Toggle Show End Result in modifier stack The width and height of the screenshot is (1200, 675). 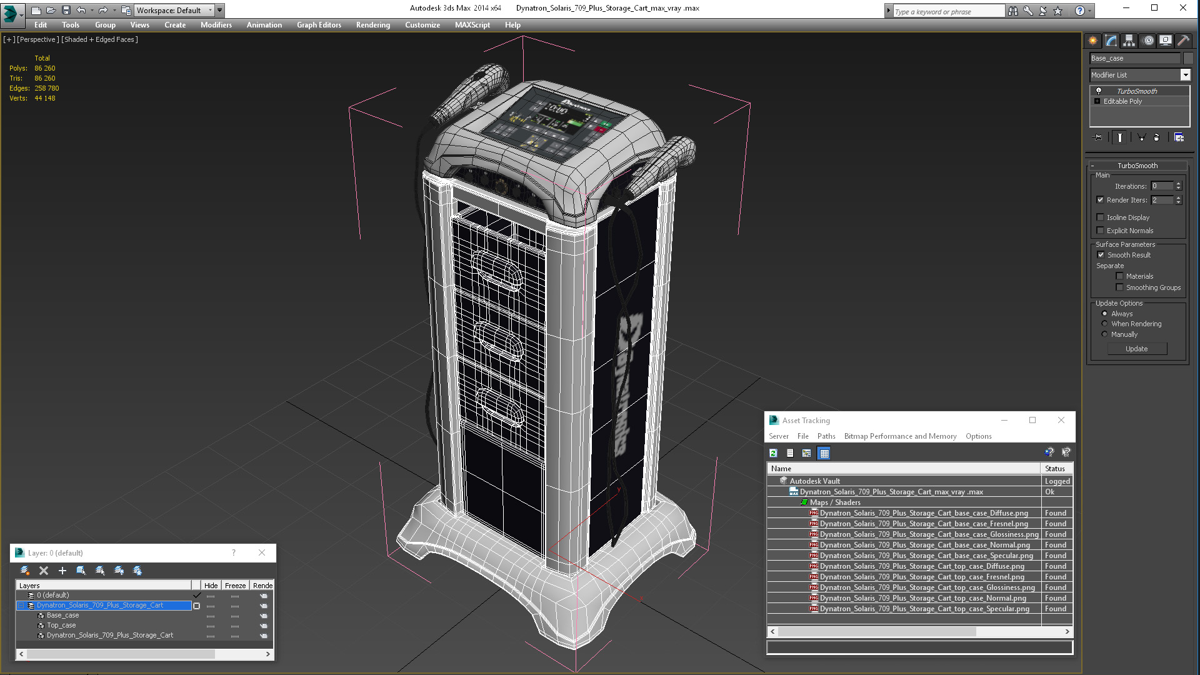pos(1119,137)
